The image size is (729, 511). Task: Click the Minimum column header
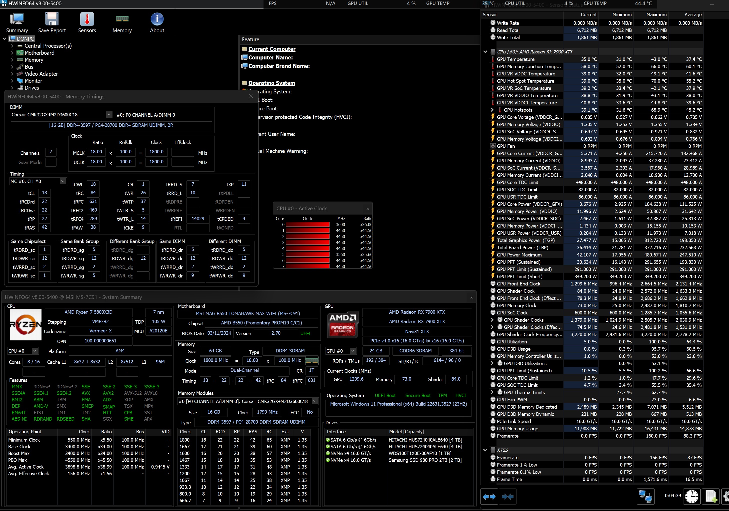point(616,14)
